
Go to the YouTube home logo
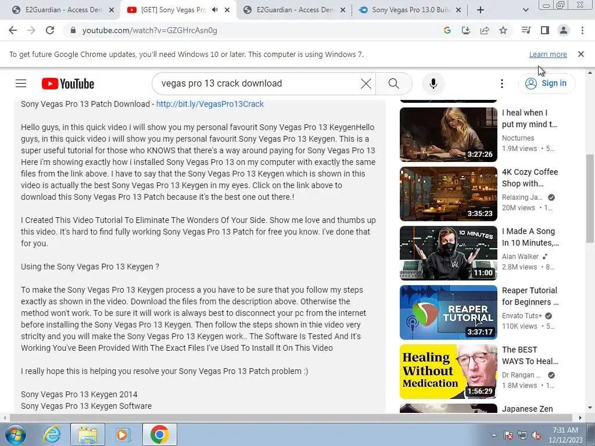click(68, 84)
